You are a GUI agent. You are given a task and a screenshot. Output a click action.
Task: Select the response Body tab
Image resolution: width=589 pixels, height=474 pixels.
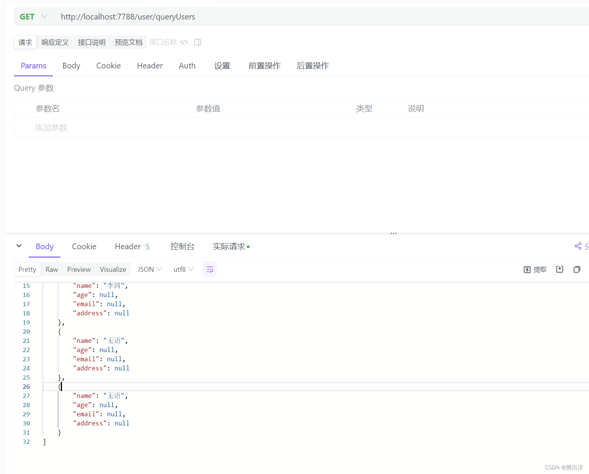pos(44,247)
